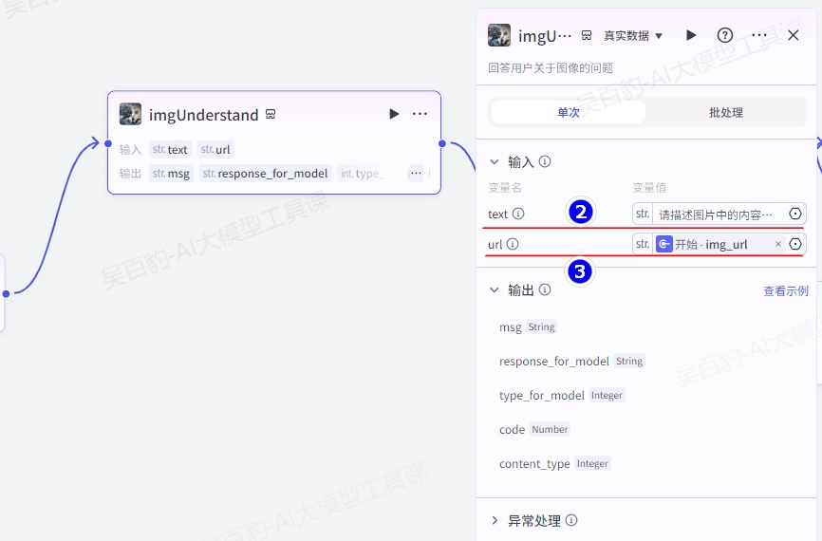The width and height of the screenshot is (822, 541).
Task: Open the side panel's three-dot more menu
Action: pyautogui.click(x=759, y=35)
